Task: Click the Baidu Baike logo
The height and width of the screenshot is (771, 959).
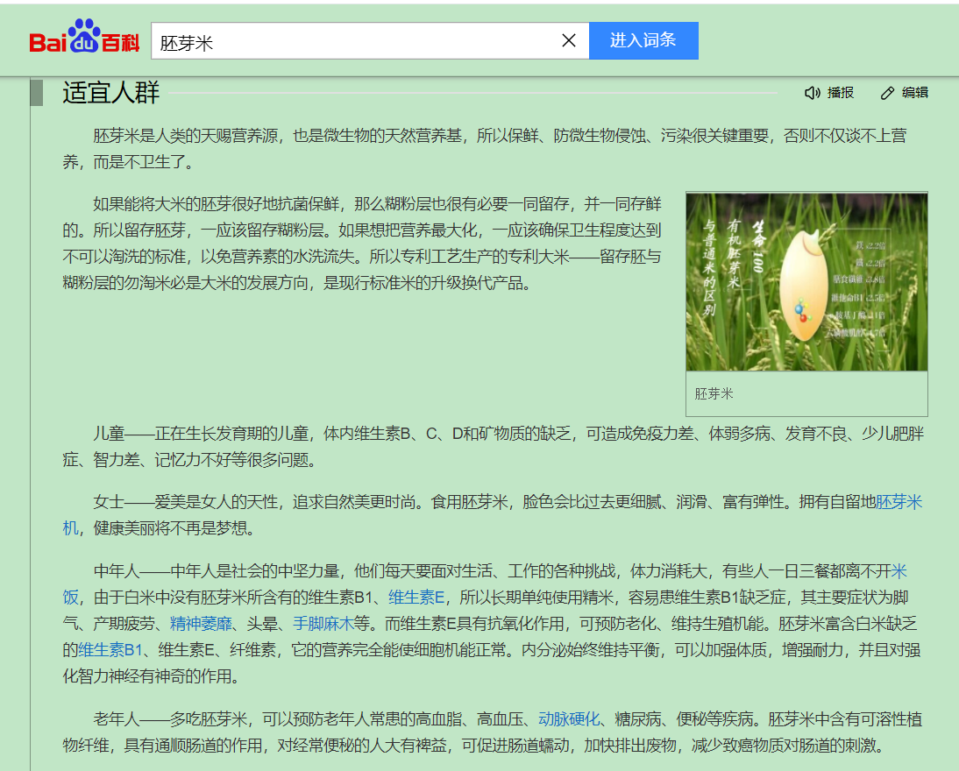Action: click(84, 39)
